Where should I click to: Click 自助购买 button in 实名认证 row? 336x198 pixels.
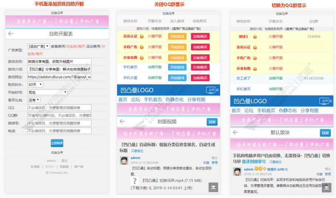(200, 37)
